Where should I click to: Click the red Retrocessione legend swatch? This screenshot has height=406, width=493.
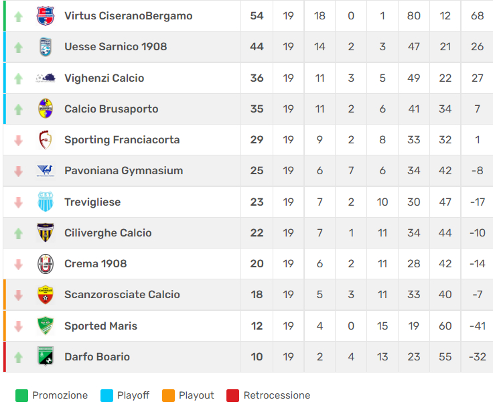(232, 395)
